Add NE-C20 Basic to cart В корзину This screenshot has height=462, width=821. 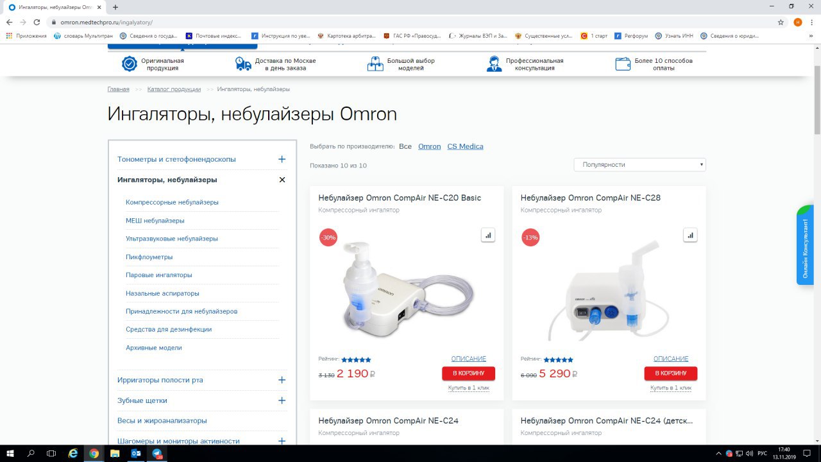pyautogui.click(x=468, y=373)
